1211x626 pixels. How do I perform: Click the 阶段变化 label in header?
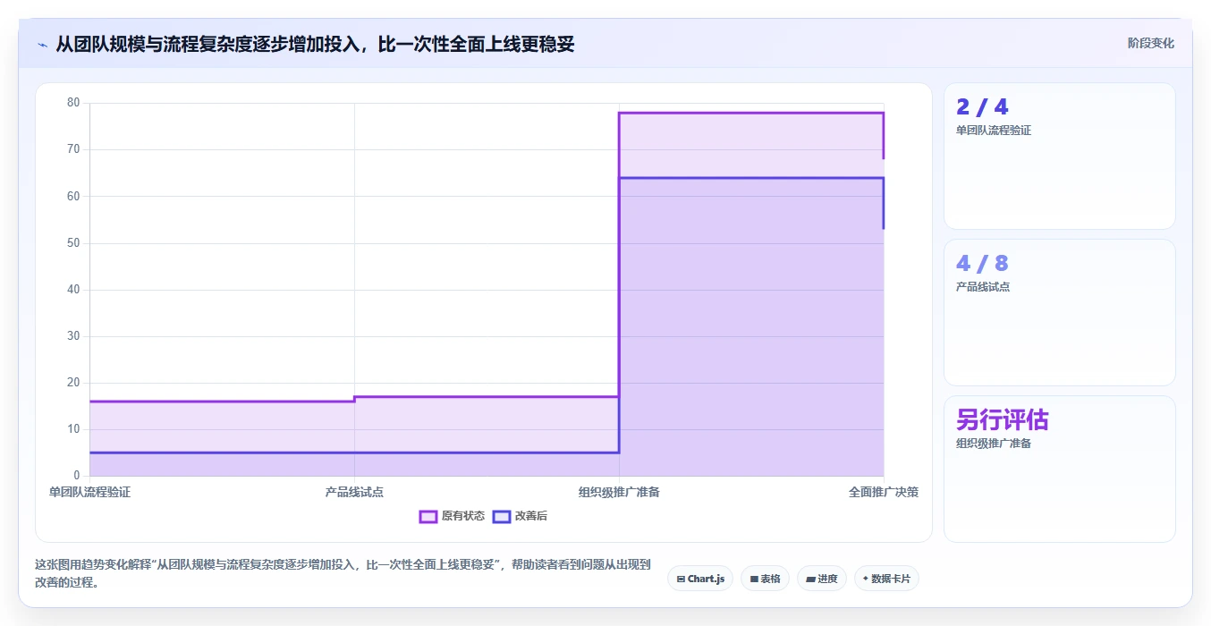(x=1150, y=43)
